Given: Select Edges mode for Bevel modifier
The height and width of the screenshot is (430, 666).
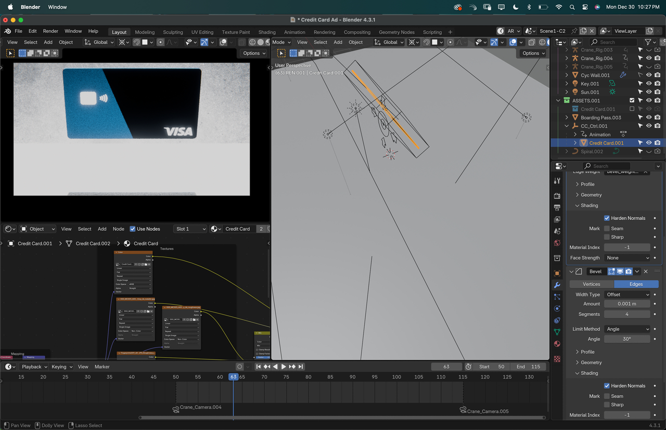Looking at the screenshot, I should click(636, 284).
